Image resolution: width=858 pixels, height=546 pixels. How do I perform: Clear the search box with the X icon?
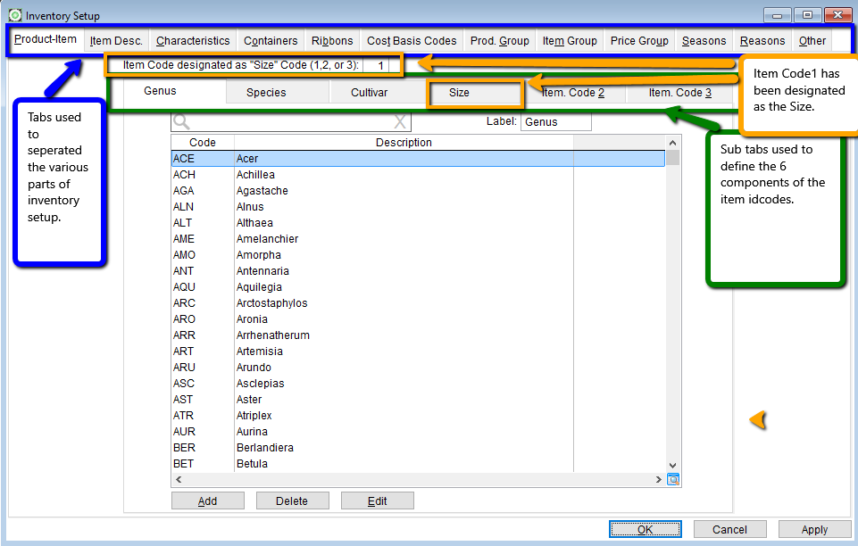click(401, 122)
